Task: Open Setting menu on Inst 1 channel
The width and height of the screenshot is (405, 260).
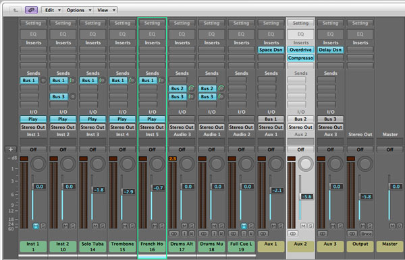Action: pos(33,23)
